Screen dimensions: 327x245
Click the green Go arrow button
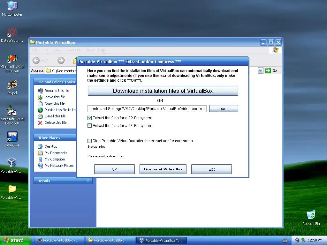point(268,71)
